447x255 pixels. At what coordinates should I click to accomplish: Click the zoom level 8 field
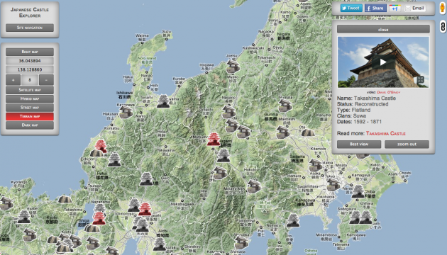(x=30, y=80)
